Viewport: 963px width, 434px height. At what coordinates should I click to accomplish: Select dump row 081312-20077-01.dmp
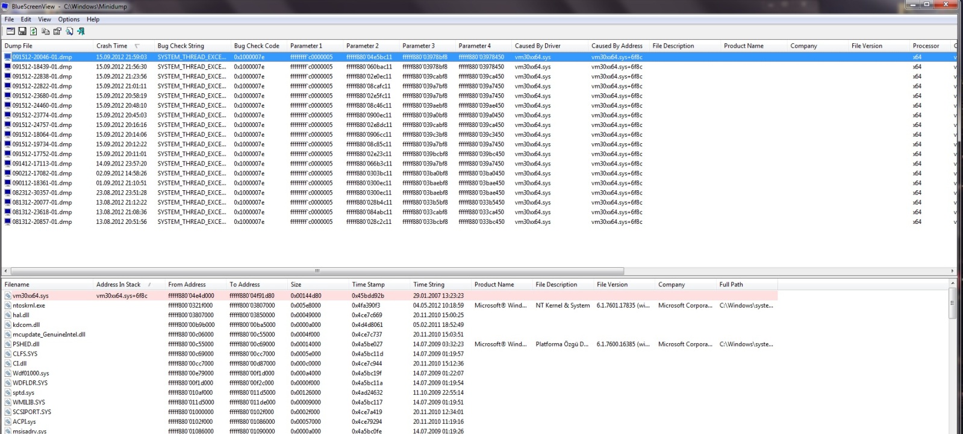478,202
